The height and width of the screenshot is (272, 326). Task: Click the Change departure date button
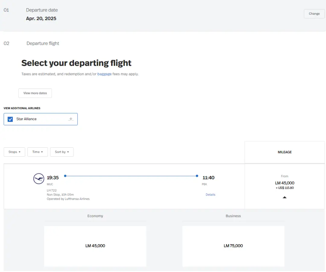(x=314, y=14)
